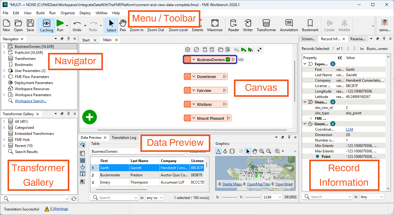
Task: Click the Open workspace toolbar icon
Action: [x=18, y=25]
